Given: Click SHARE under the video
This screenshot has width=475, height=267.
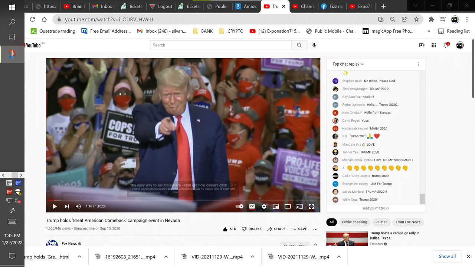Looking at the screenshot, I should 276,229.
